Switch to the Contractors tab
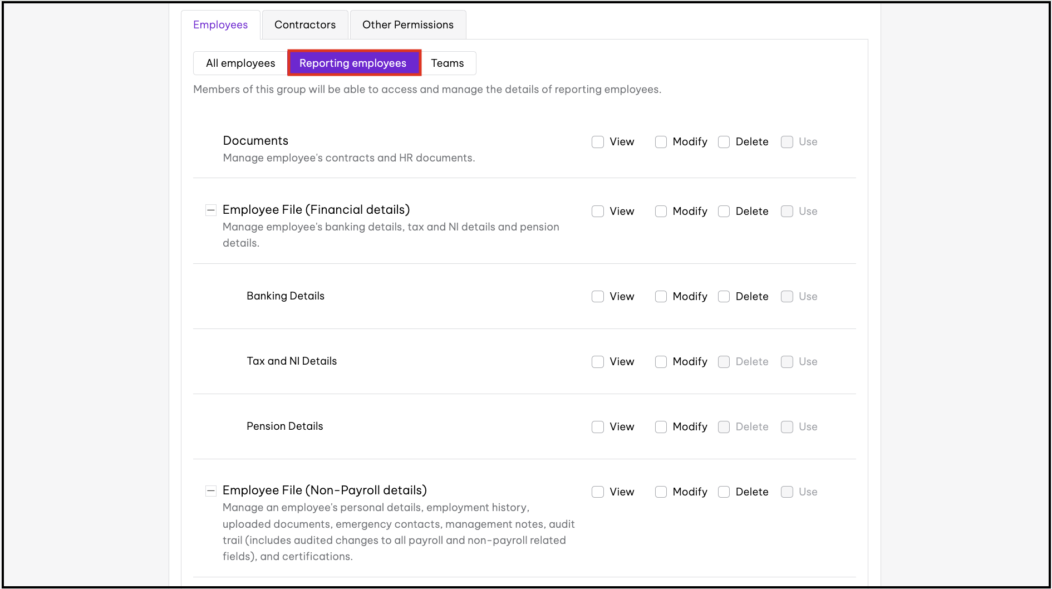The height and width of the screenshot is (589, 1052). [x=305, y=25]
